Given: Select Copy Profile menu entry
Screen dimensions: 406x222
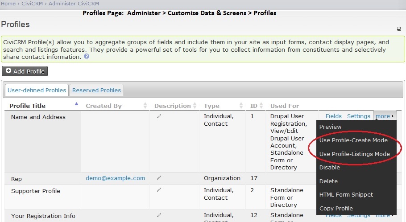Looking at the screenshot, I should pos(336,208).
